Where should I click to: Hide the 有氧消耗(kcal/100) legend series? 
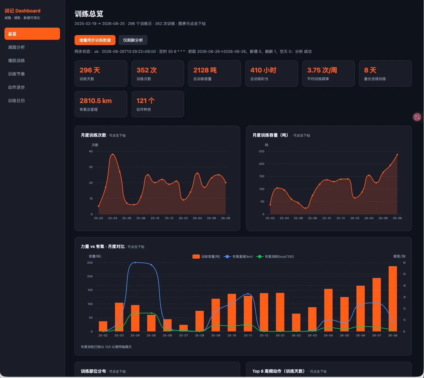(275, 257)
